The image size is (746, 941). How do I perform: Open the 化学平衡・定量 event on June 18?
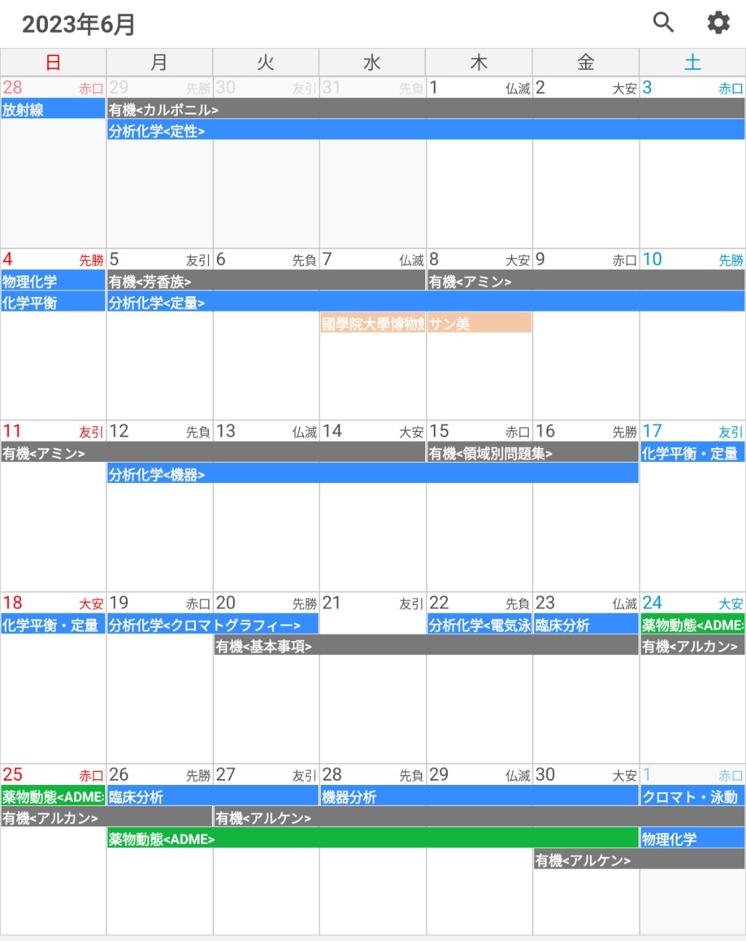(x=53, y=624)
